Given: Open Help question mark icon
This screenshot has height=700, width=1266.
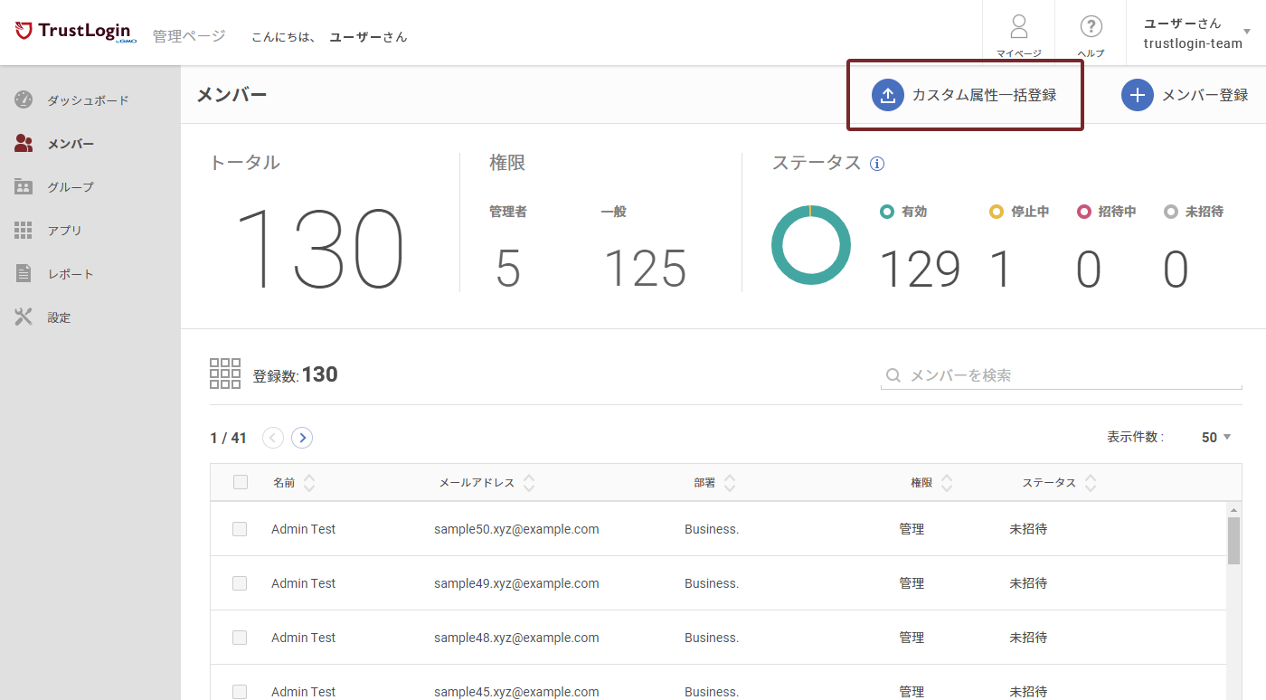Looking at the screenshot, I should [1091, 26].
